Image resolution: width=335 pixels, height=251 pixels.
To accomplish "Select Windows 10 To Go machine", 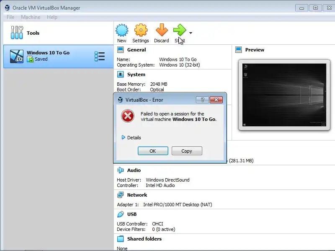I will pyautogui.click(x=58, y=56).
